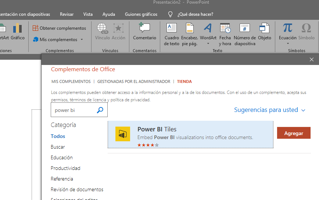This screenshot has width=319, height=200.
Task: Add Encabez. pie pág. to slides
Action: click(189, 34)
